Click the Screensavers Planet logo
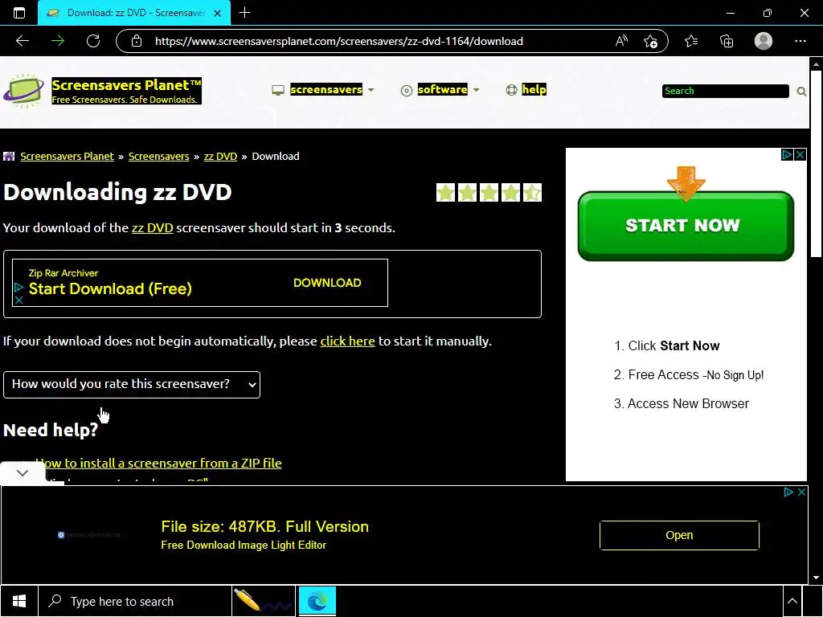The width and height of the screenshot is (823, 617). coord(23,91)
